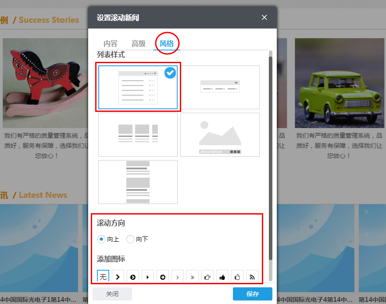Choose the double chevron icon

click(192, 276)
